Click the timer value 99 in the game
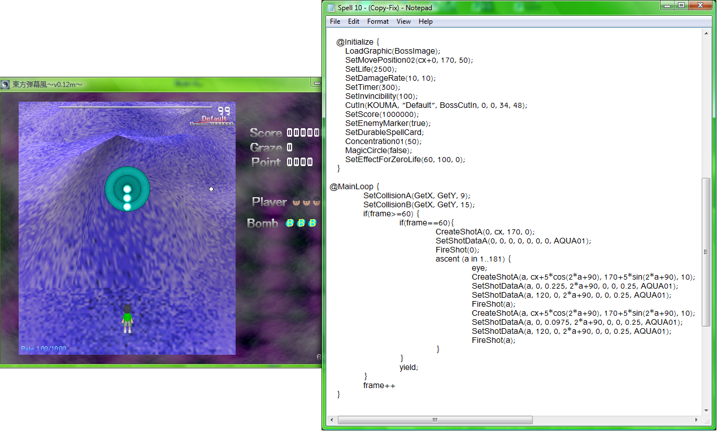This screenshot has width=717, height=431. pos(224,111)
